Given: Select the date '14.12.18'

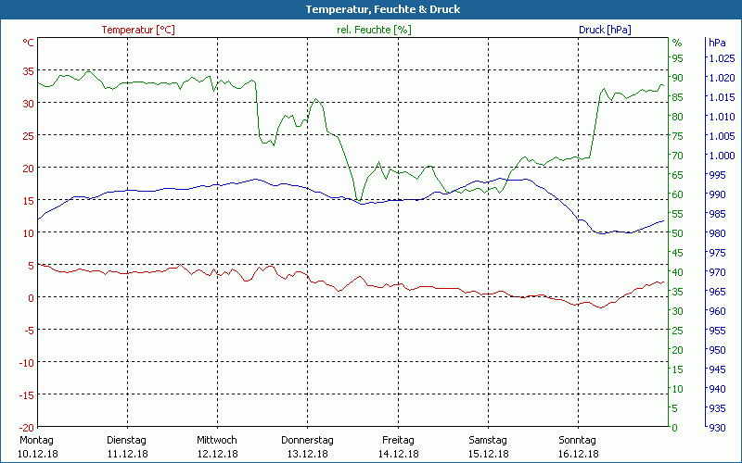Looking at the screenshot, I should tap(398, 454).
